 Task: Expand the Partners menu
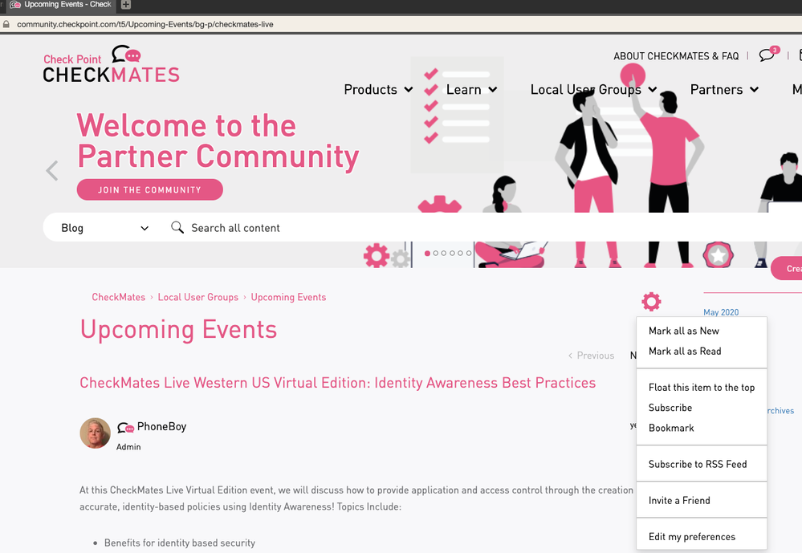[x=724, y=90]
